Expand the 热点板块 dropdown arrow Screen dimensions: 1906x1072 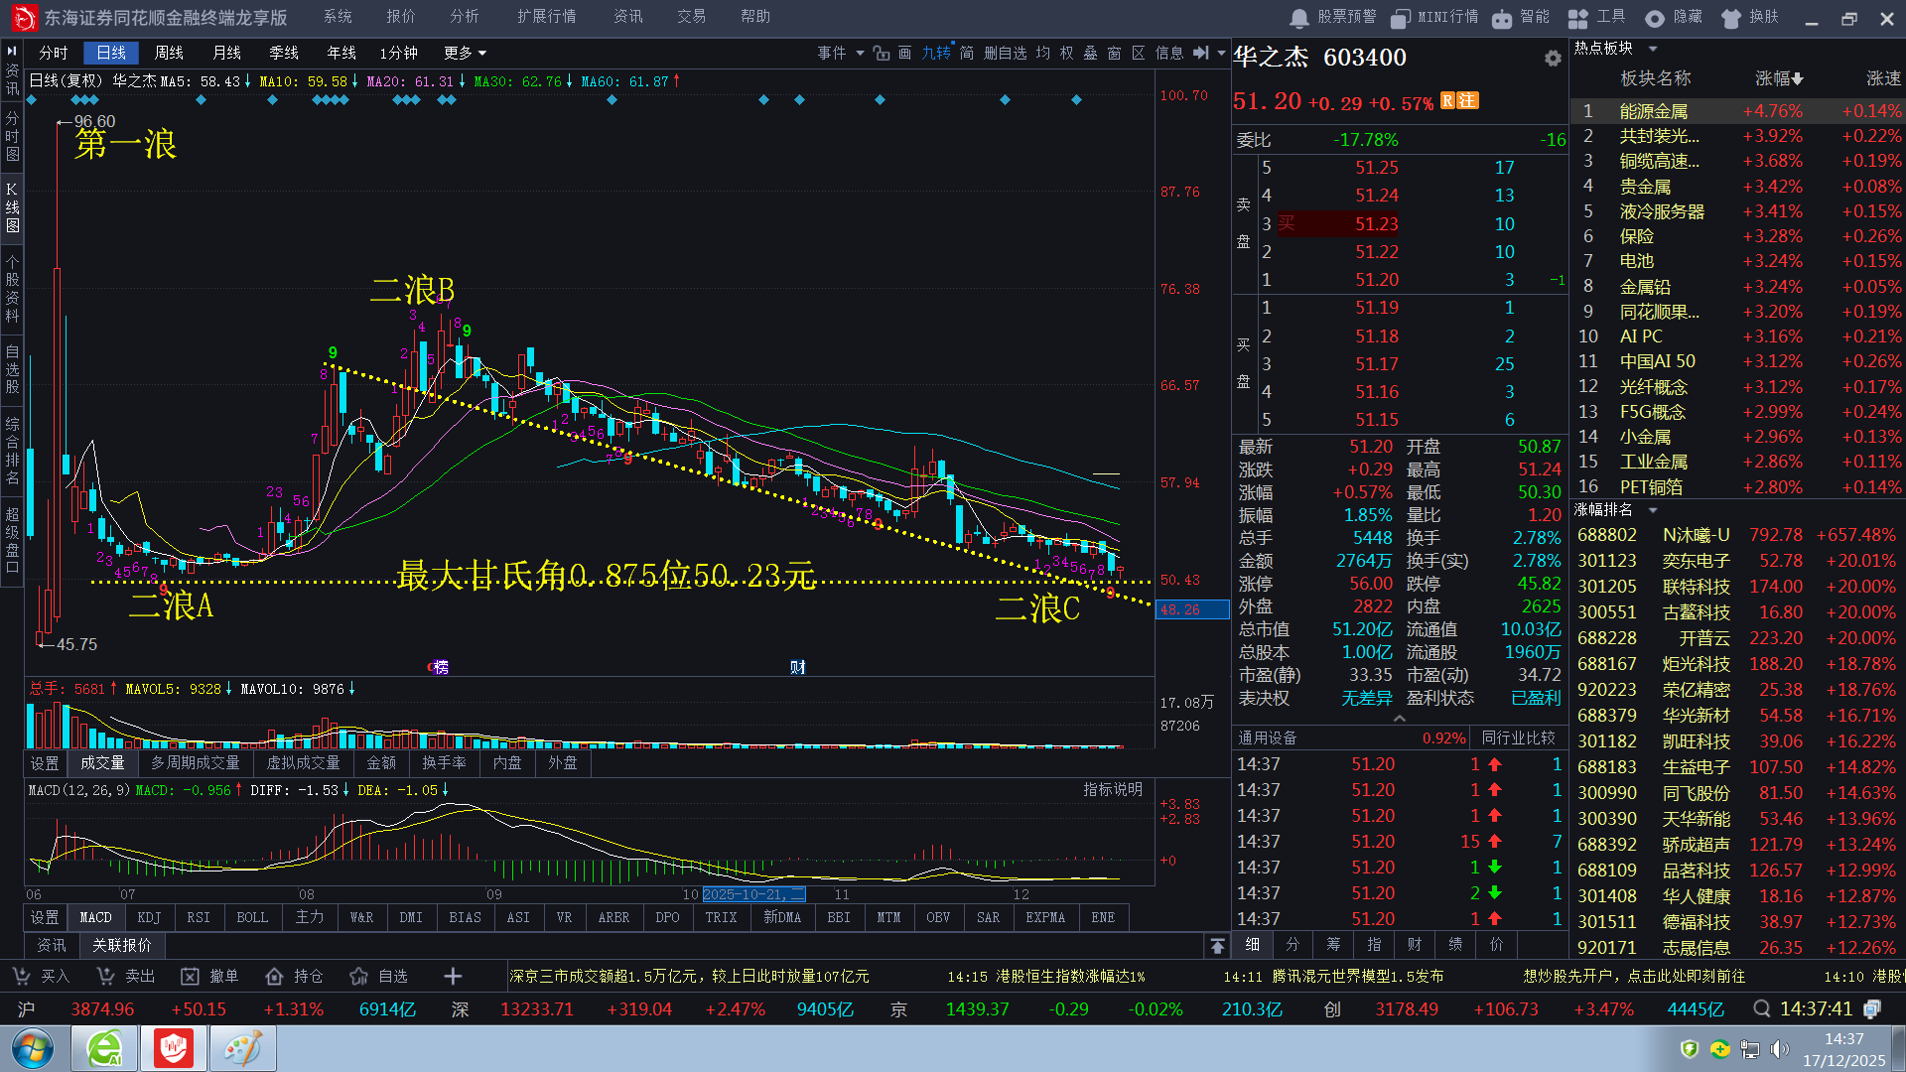[x=1653, y=49]
